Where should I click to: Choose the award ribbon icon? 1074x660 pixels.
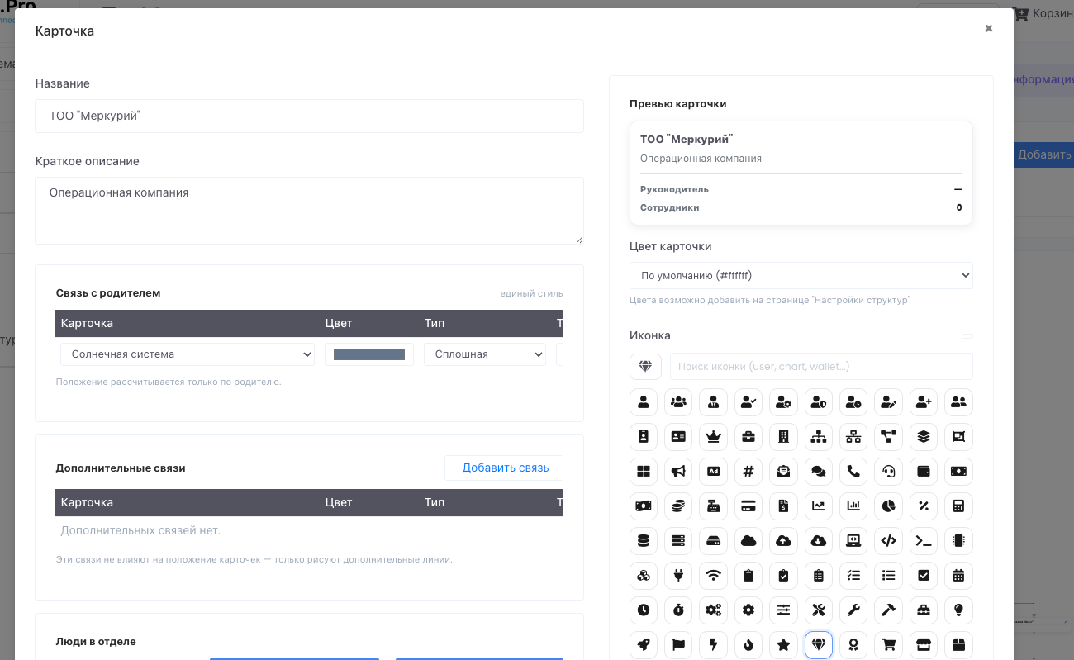tap(853, 645)
